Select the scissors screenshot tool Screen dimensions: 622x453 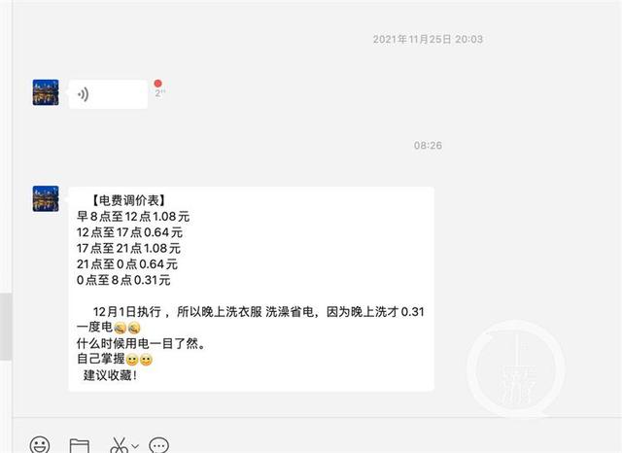(119, 445)
